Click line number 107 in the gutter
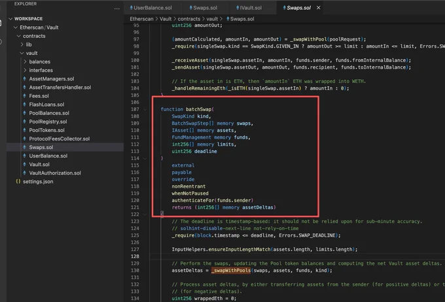 click(135, 109)
